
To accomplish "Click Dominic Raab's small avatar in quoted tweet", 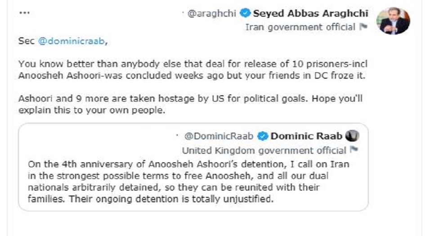I will (x=353, y=136).
